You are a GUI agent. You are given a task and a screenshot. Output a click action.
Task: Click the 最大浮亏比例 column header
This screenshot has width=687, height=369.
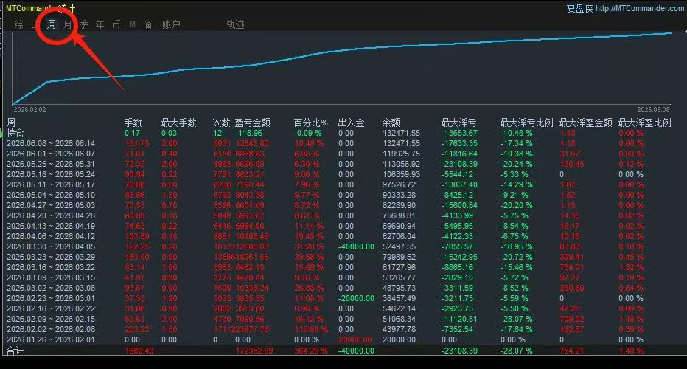click(x=526, y=123)
